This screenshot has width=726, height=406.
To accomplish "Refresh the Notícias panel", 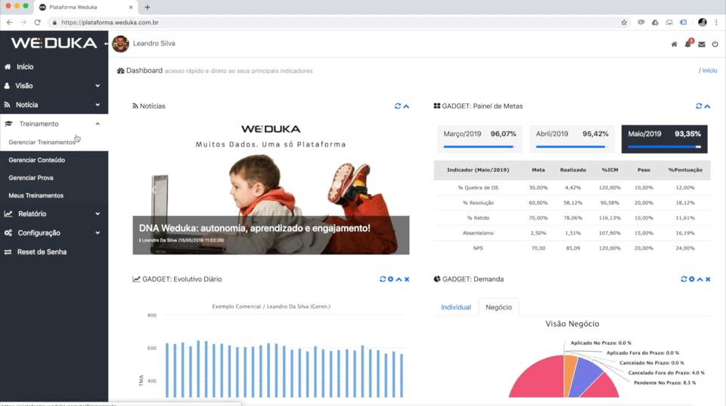I will click(397, 106).
